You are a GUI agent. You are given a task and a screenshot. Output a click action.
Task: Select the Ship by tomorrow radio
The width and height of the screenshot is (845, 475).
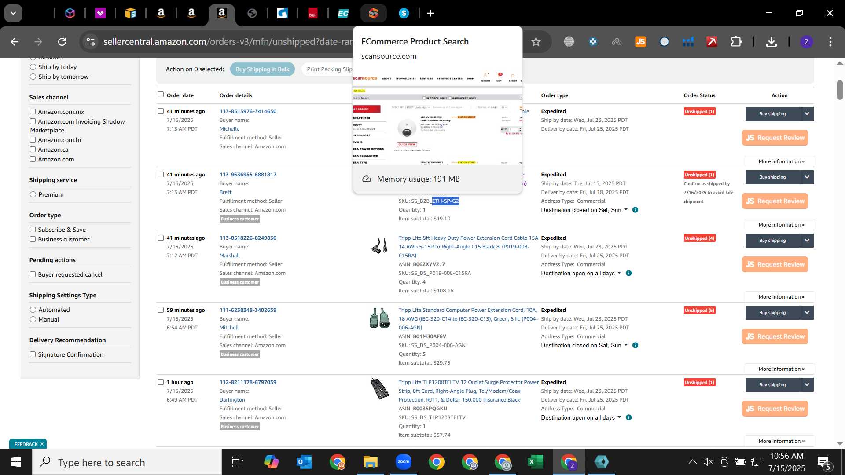coord(33,77)
